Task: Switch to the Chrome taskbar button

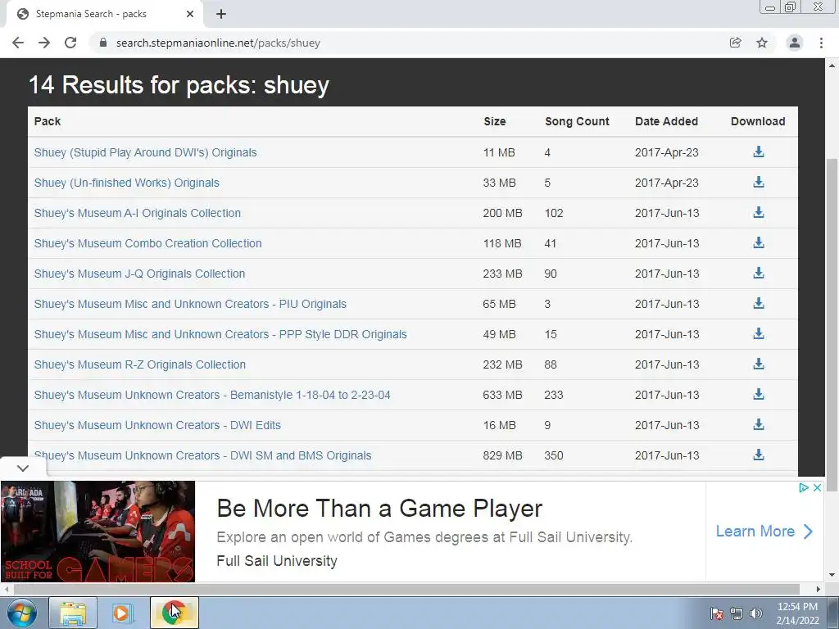Action: tap(175, 613)
